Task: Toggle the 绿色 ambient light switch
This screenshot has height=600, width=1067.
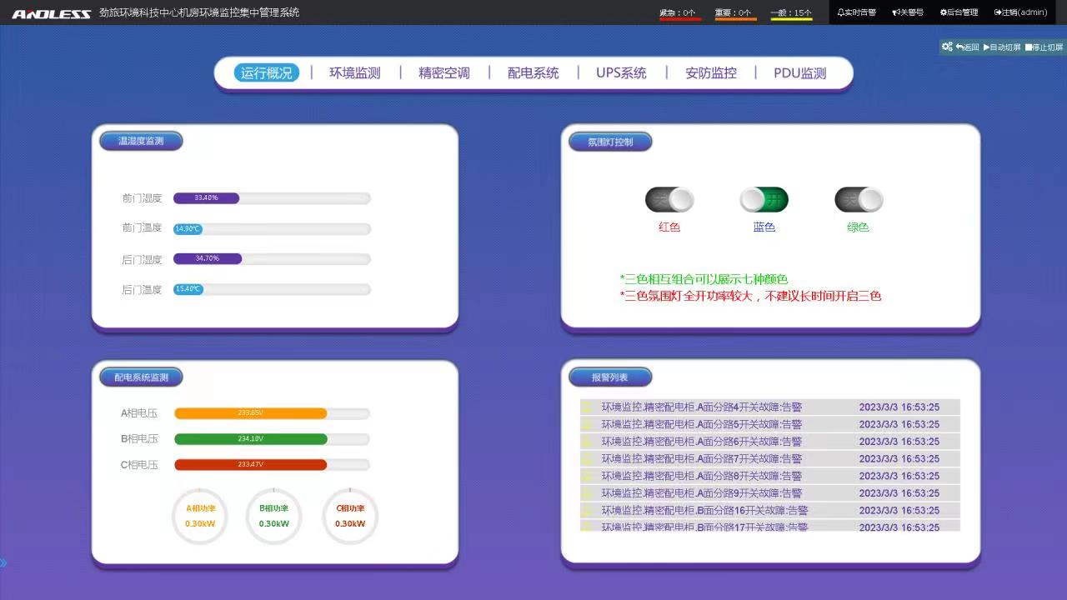Action: (x=859, y=200)
